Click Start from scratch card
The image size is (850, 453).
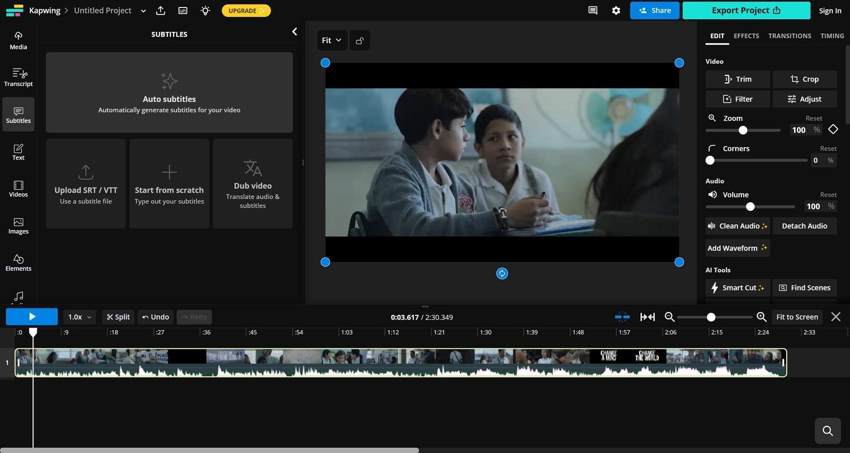tap(169, 184)
